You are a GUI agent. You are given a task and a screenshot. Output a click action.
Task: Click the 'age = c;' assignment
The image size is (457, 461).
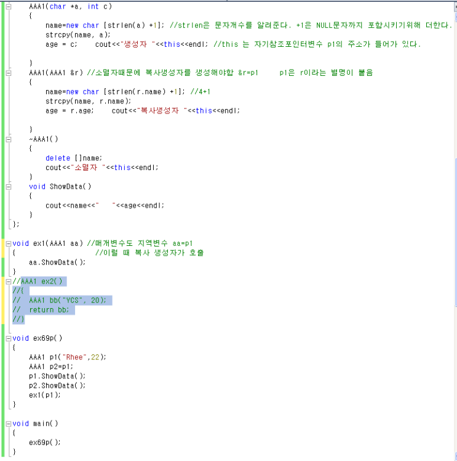pos(61,44)
